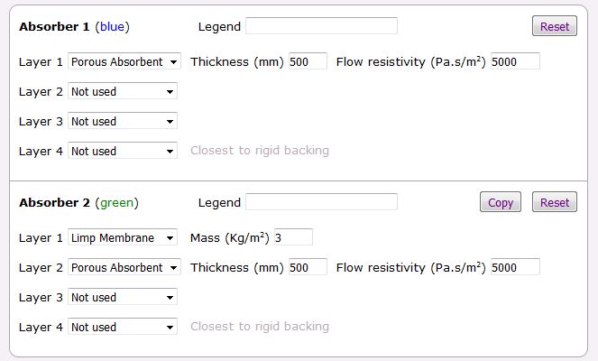This screenshot has height=361, width=598.
Task: Click Reset button for Absorber 2
Action: coord(554,202)
